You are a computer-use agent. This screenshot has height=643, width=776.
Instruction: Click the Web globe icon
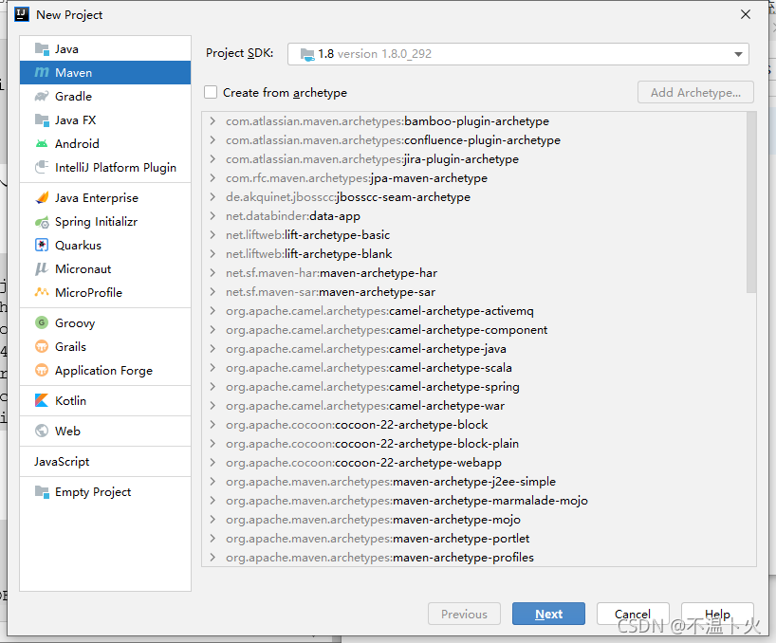42,431
